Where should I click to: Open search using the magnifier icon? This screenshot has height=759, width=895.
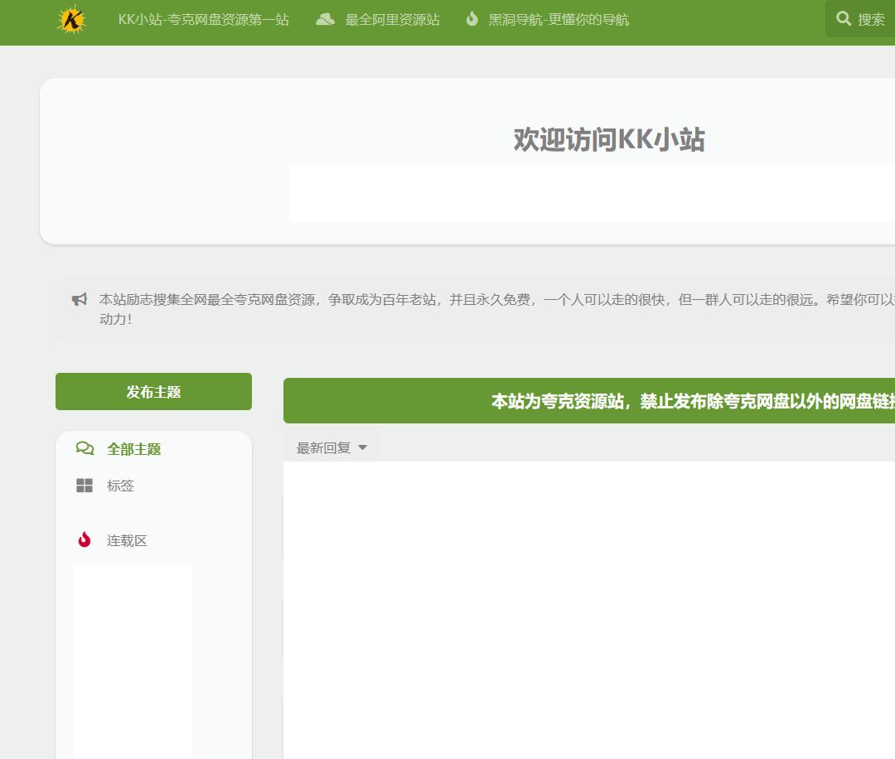844,18
